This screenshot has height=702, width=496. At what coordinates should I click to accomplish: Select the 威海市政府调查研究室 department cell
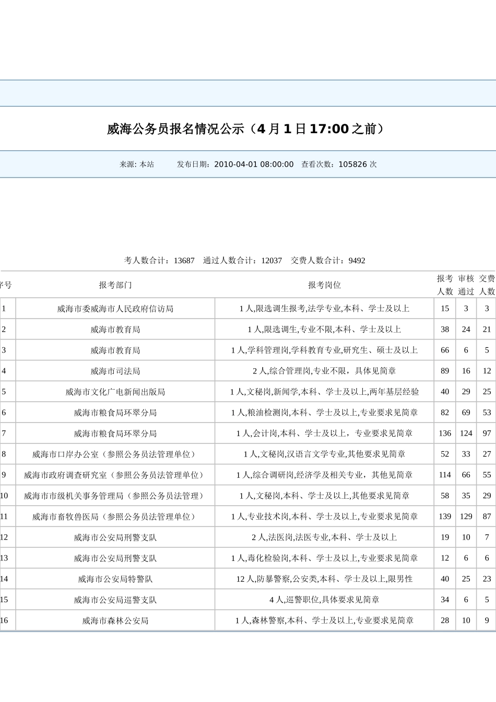(115, 475)
